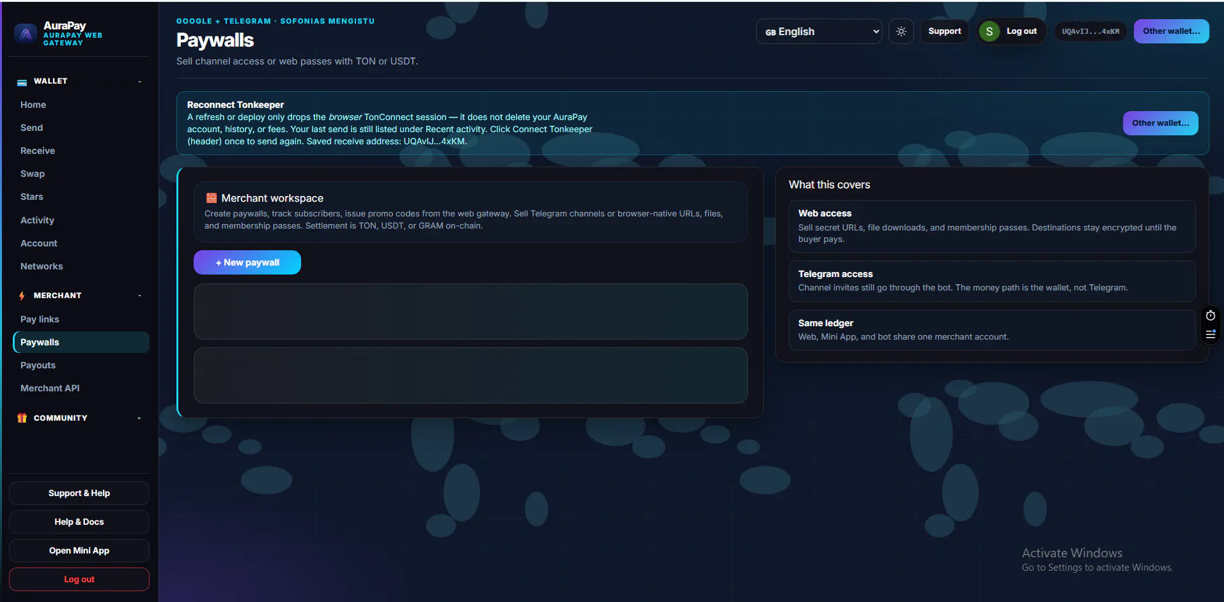Click the UQAvIJ...4xKM wallet address chip
The height and width of the screenshot is (602, 1224).
point(1090,31)
